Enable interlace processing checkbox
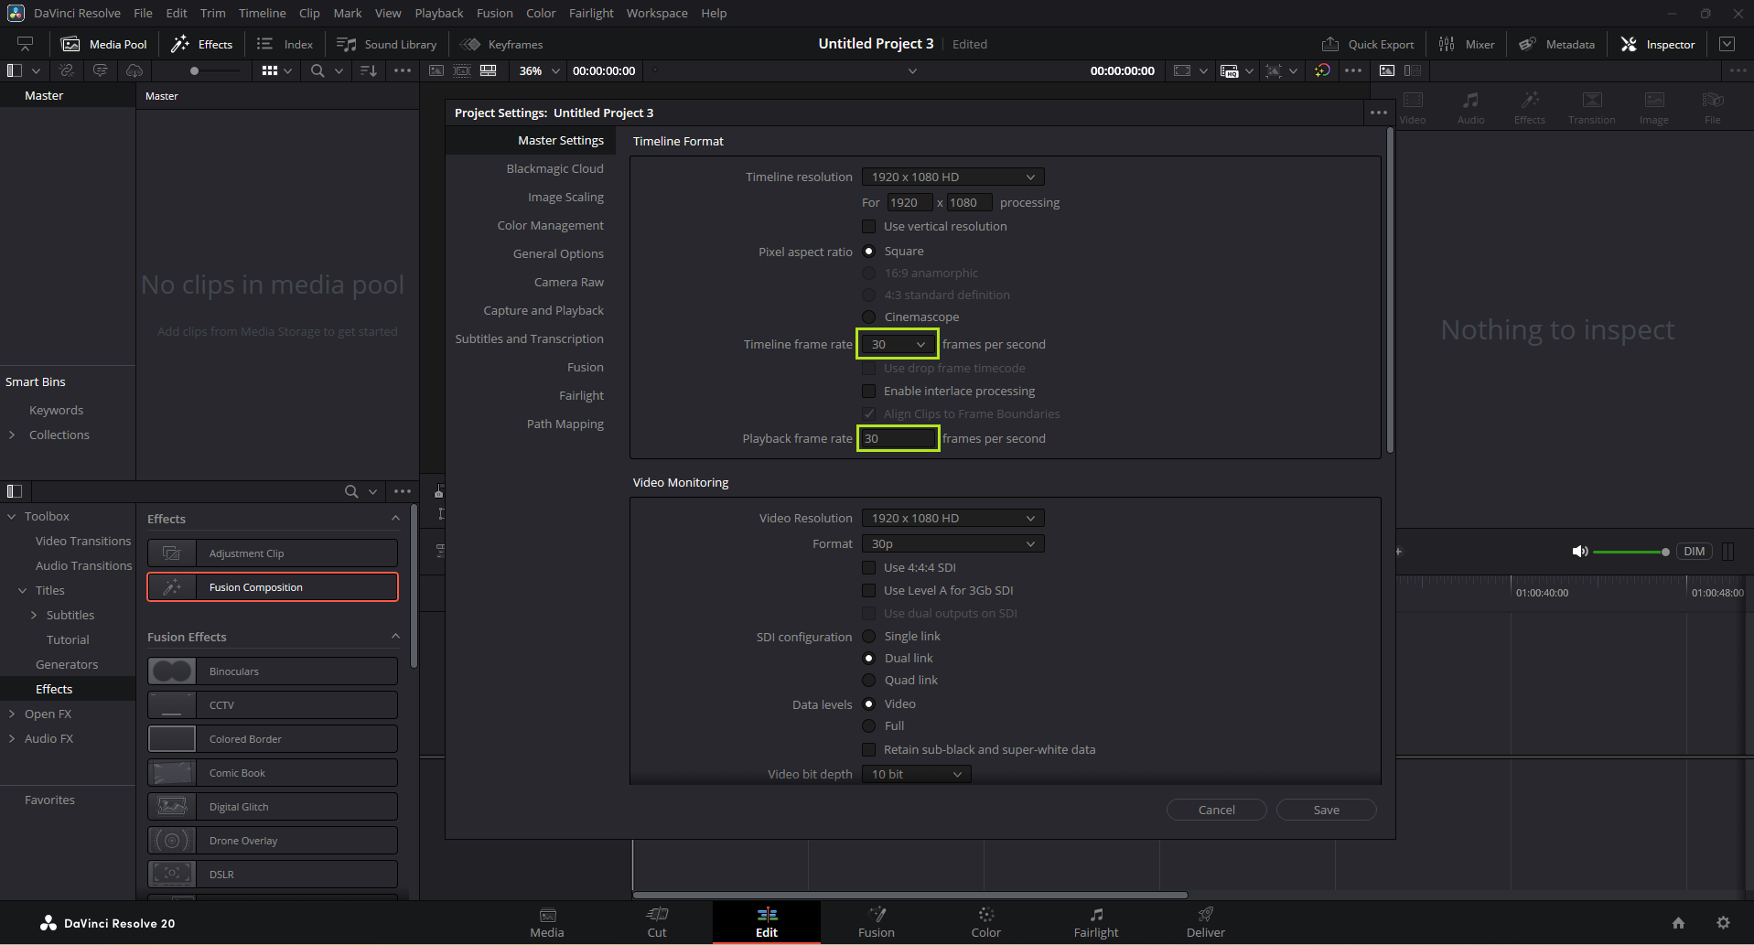The image size is (1754, 945). [x=869, y=392]
